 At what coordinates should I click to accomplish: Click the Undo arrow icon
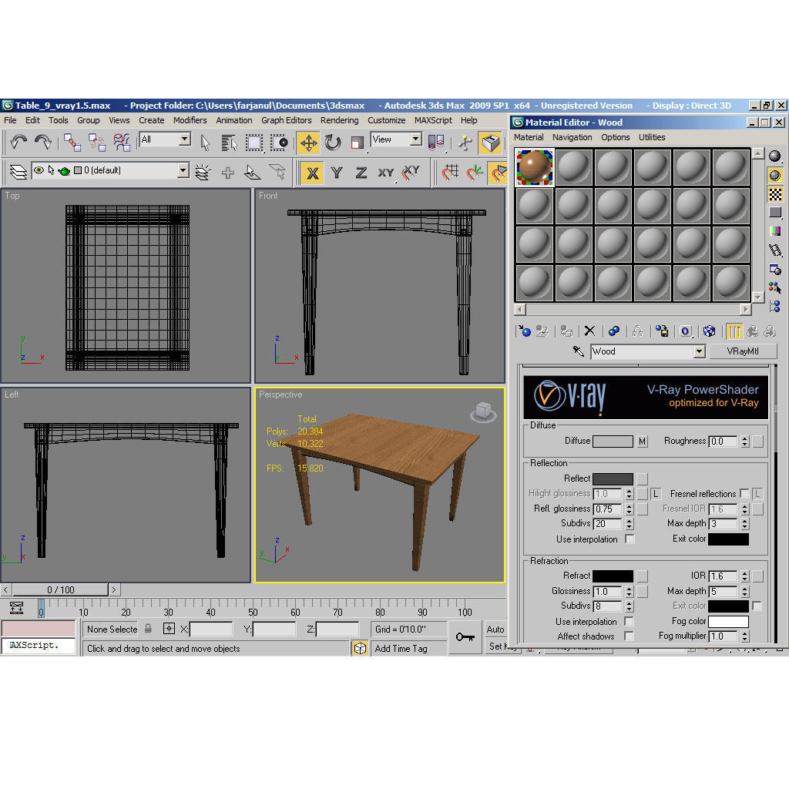pyautogui.click(x=18, y=143)
